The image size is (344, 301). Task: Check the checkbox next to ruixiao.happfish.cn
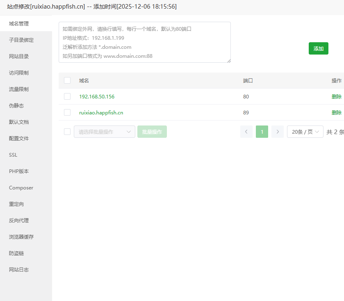[x=67, y=112]
